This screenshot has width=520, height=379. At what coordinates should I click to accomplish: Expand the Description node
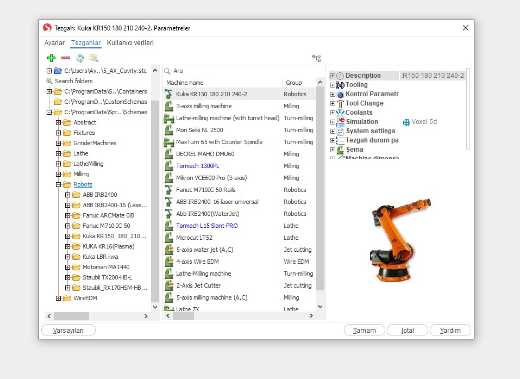[333, 76]
